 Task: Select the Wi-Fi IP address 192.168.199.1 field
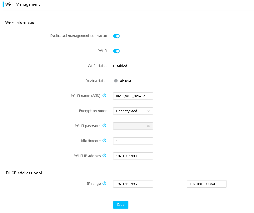click(x=133, y=156)
